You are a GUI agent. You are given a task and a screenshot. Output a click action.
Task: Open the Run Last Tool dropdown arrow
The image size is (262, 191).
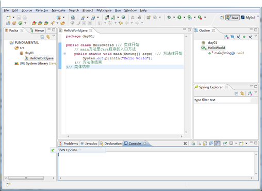tap(205, 18)
